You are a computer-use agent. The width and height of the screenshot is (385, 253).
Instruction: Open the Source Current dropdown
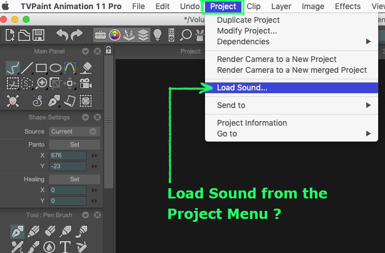tap(75, 131)
